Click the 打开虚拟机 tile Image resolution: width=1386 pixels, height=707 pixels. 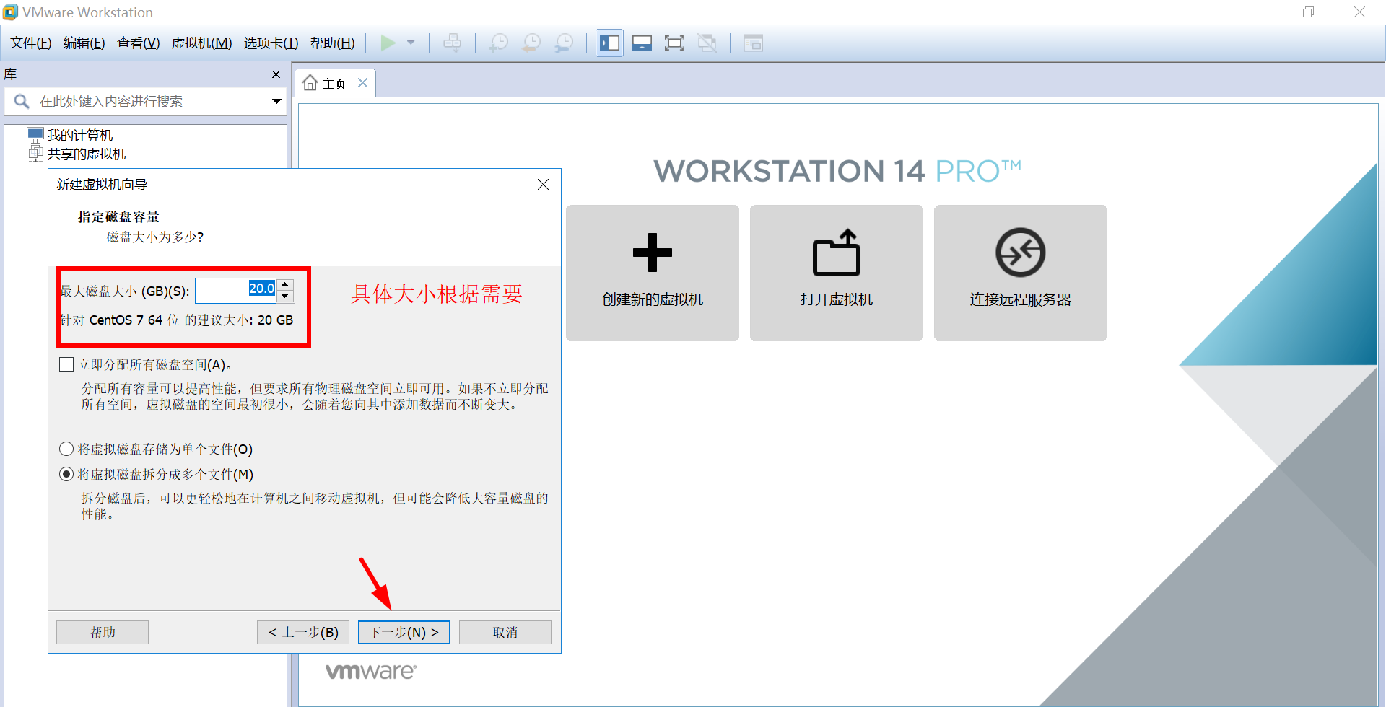[x=837, y=273]
